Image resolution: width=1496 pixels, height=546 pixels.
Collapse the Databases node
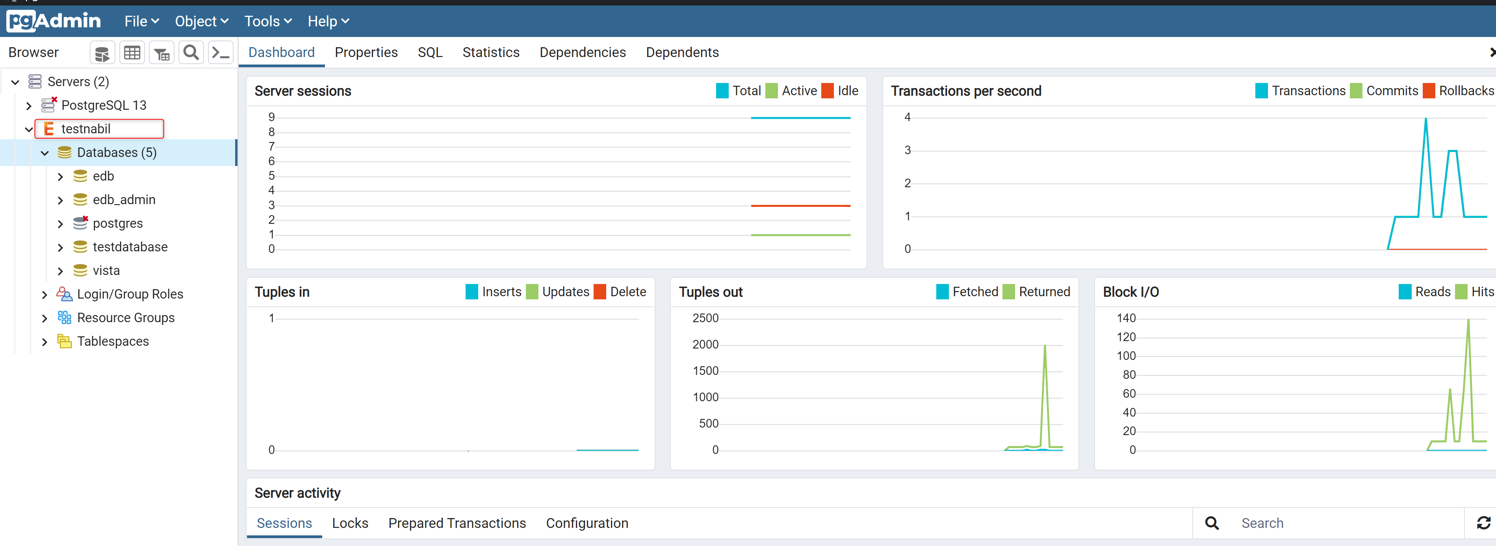pyautogui.click(x=45, y=153)
